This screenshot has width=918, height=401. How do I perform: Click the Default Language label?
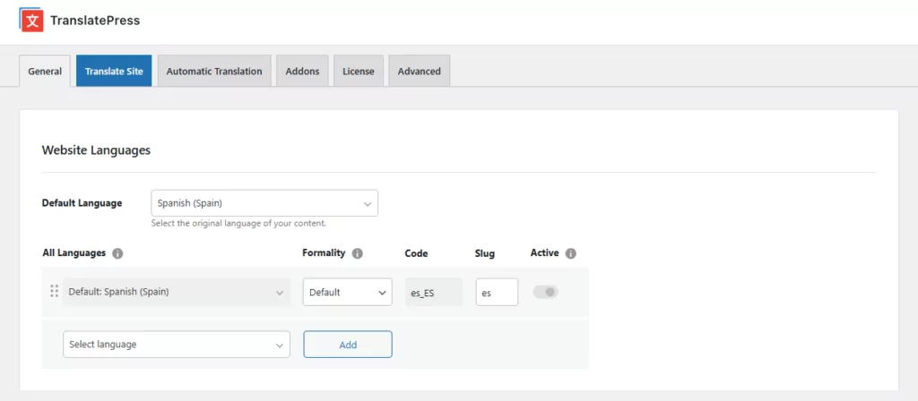(x=82, y=203)
